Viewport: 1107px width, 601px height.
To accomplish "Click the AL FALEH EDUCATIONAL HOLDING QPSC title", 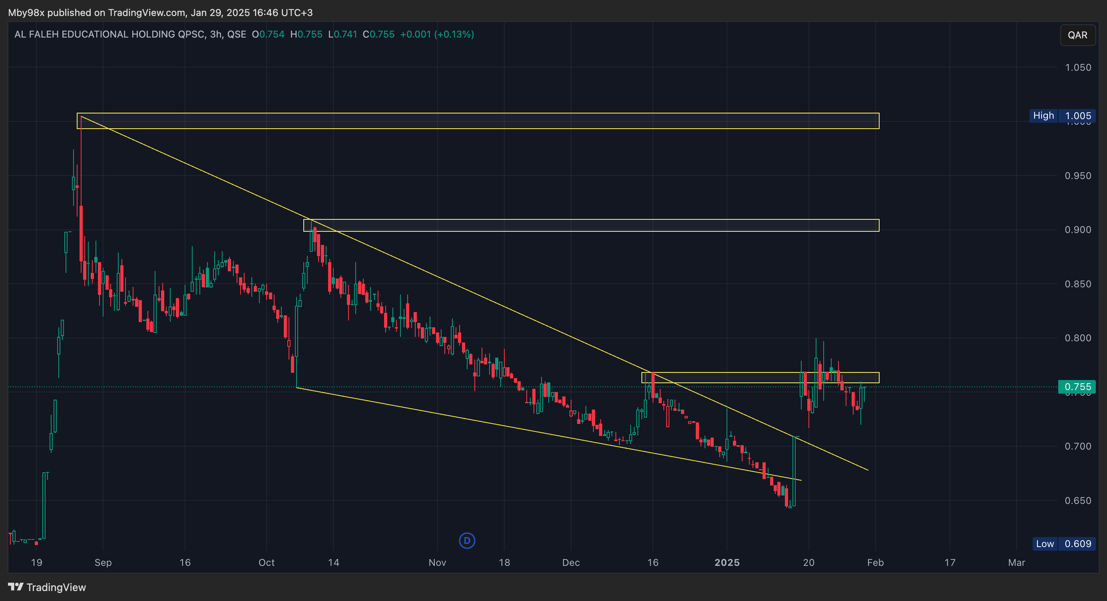I will pyautogui.click(x=110, y=34).
